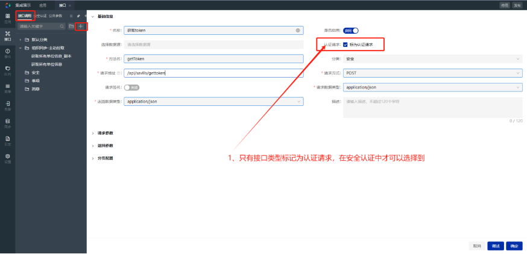Expand the 分页配置 section
Viewport: 527px width, 254px height.
[x=93, y=158]
